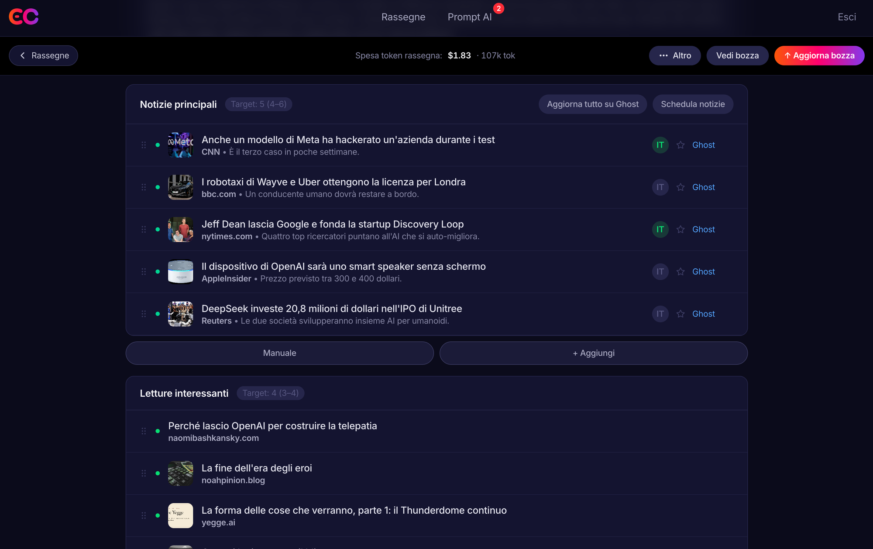
Task: Click Aggiorna tutto su Ghost
Action: tap(593, 104)
